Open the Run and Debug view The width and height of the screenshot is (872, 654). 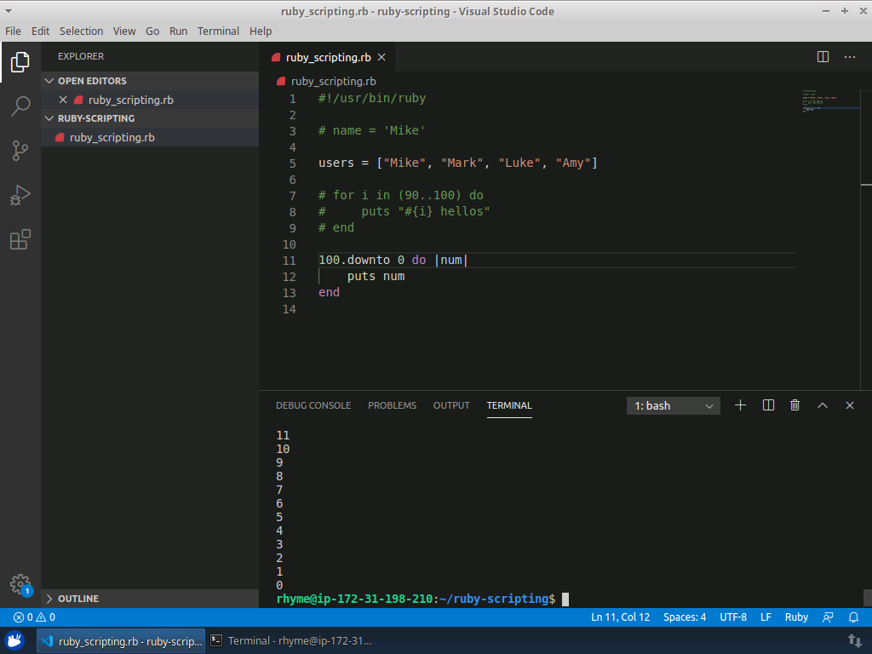(20, 195)
